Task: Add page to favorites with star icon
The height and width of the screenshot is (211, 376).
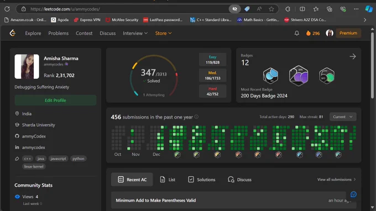Action: pos(271,9)
